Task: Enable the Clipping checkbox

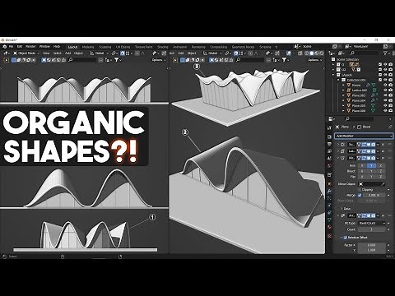Action: 360,190
